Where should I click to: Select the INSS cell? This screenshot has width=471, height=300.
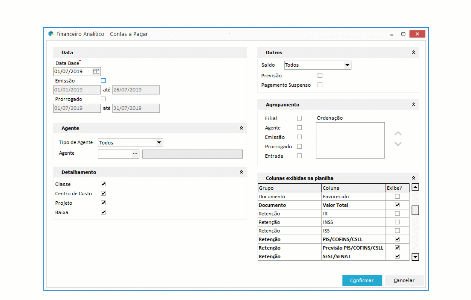353,222
